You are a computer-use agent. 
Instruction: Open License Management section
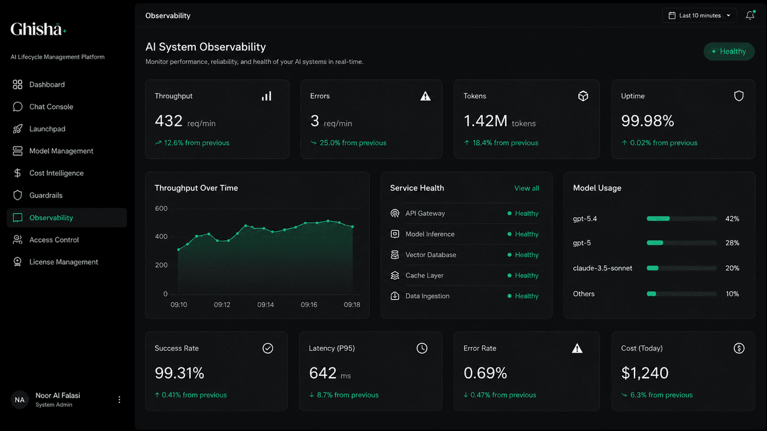pos(67,262)
